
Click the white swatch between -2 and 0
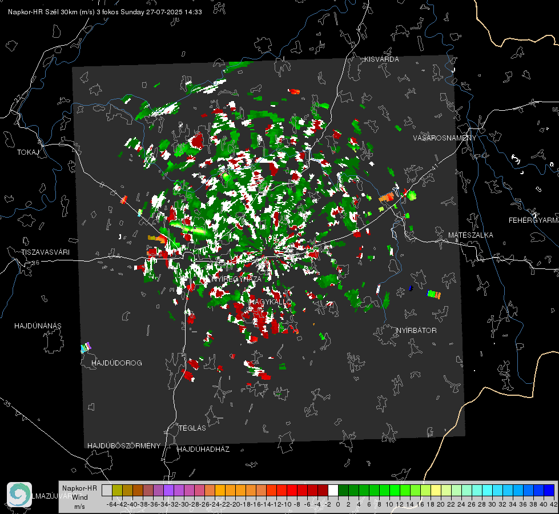(333, 490)
